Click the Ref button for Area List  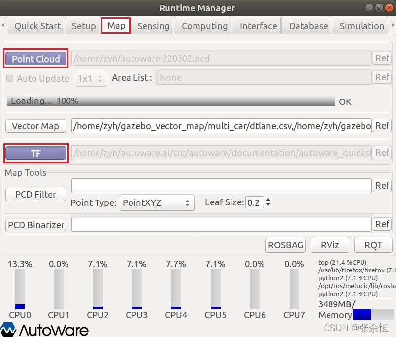point(382,77)
